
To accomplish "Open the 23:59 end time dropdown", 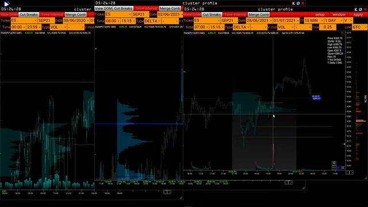I will [33, 27].
